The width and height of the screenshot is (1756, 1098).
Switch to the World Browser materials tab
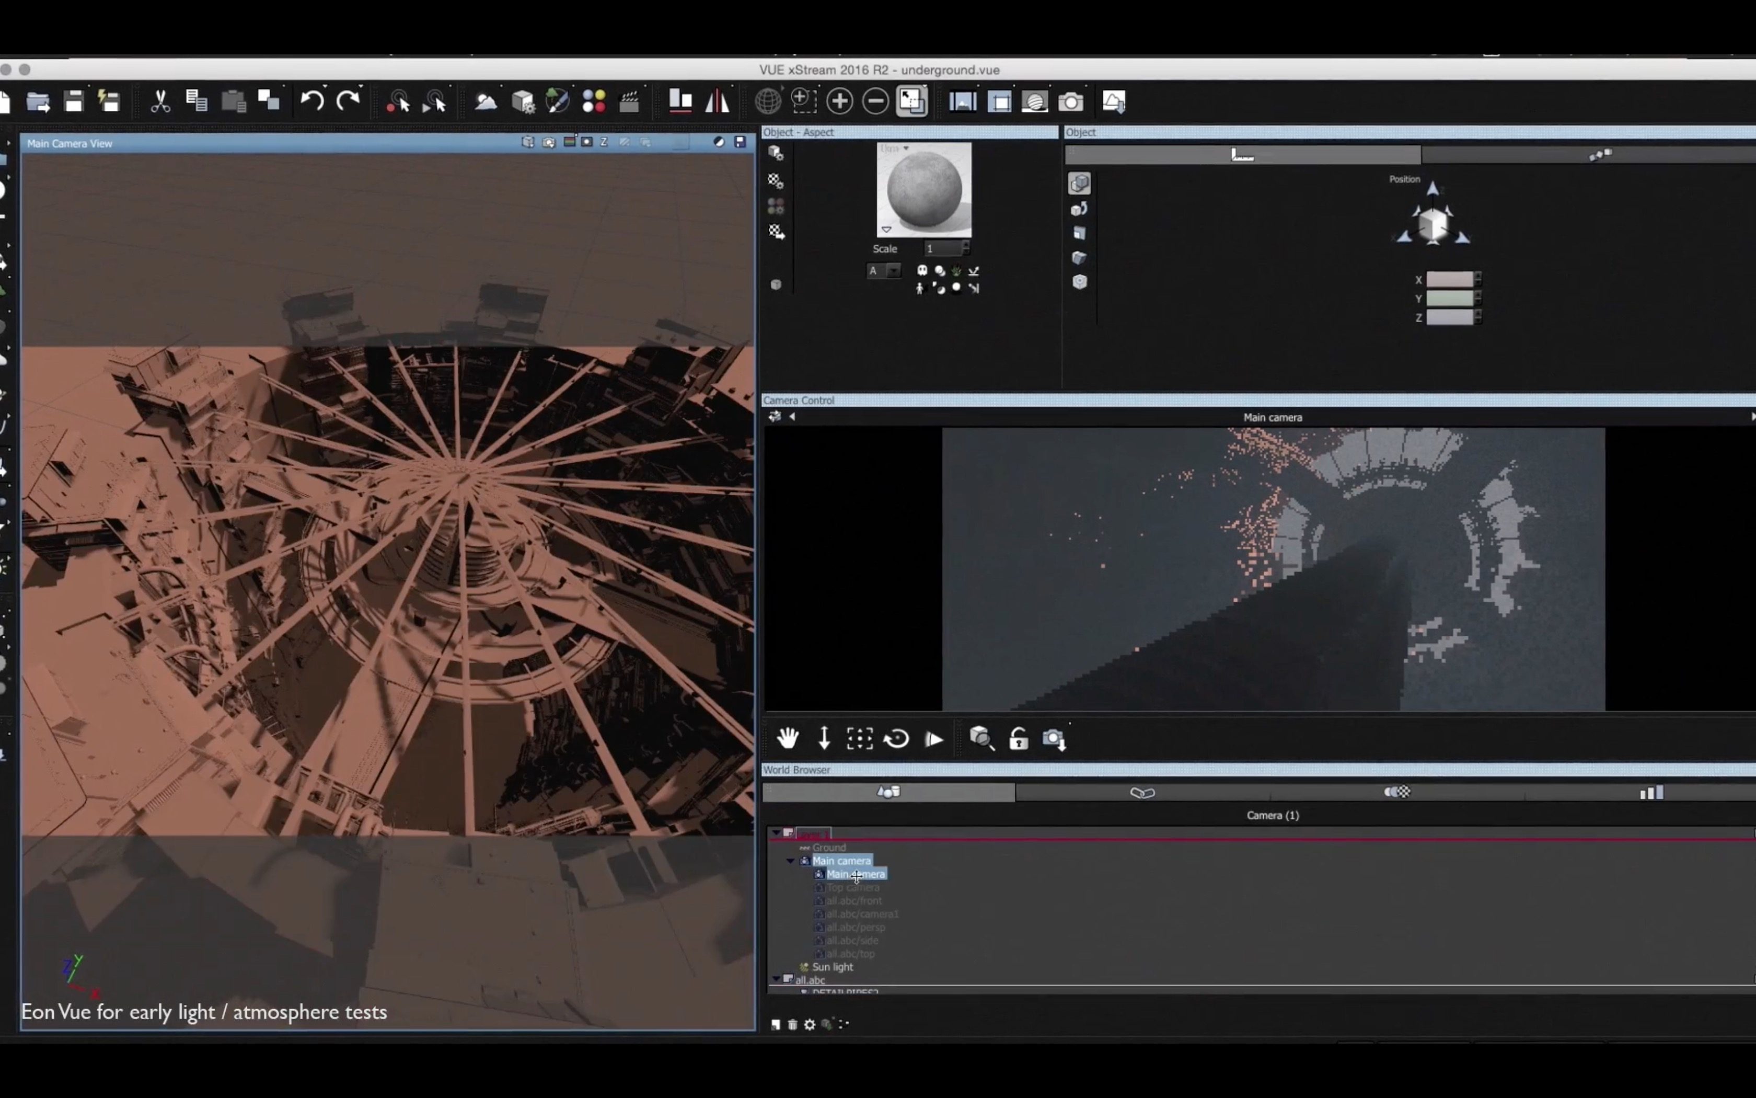click(1397, 792)
